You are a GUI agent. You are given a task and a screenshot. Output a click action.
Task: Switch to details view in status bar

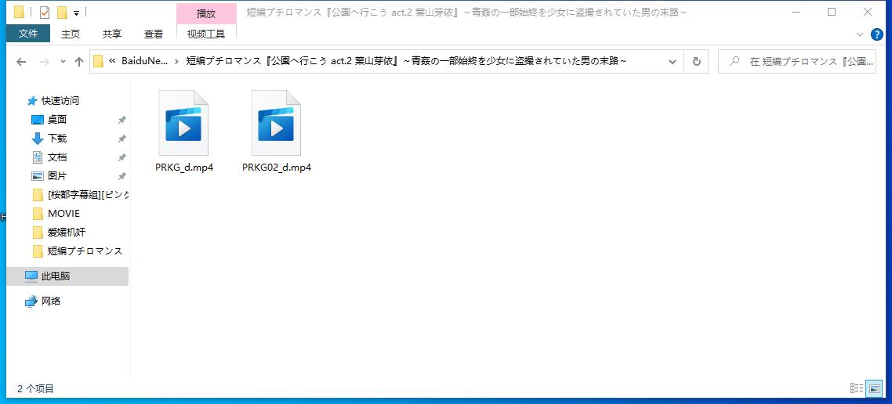tap(856, 388)
